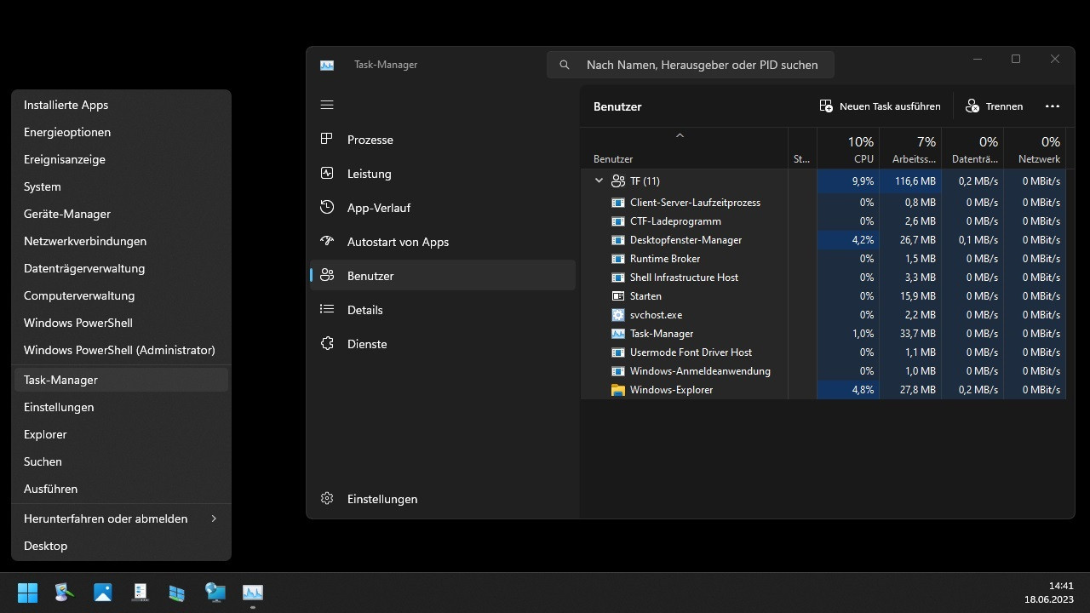Click sort arrow above Benutzer column
Screen dimensions: 1090x613
click(x=680, y=136)
